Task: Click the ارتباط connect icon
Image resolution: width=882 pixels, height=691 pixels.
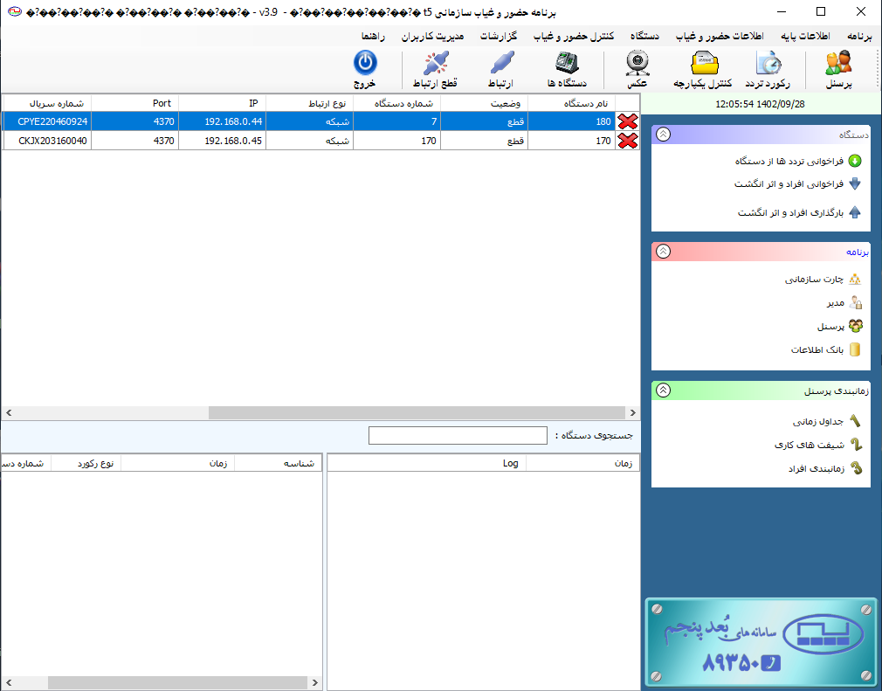Action: point(500,64)
